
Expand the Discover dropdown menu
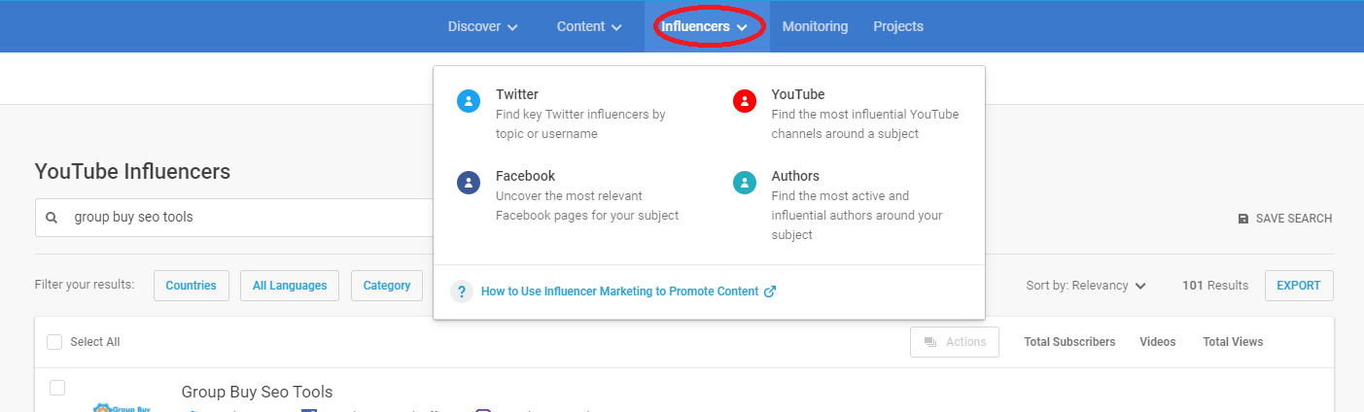[x=482, y=26]
